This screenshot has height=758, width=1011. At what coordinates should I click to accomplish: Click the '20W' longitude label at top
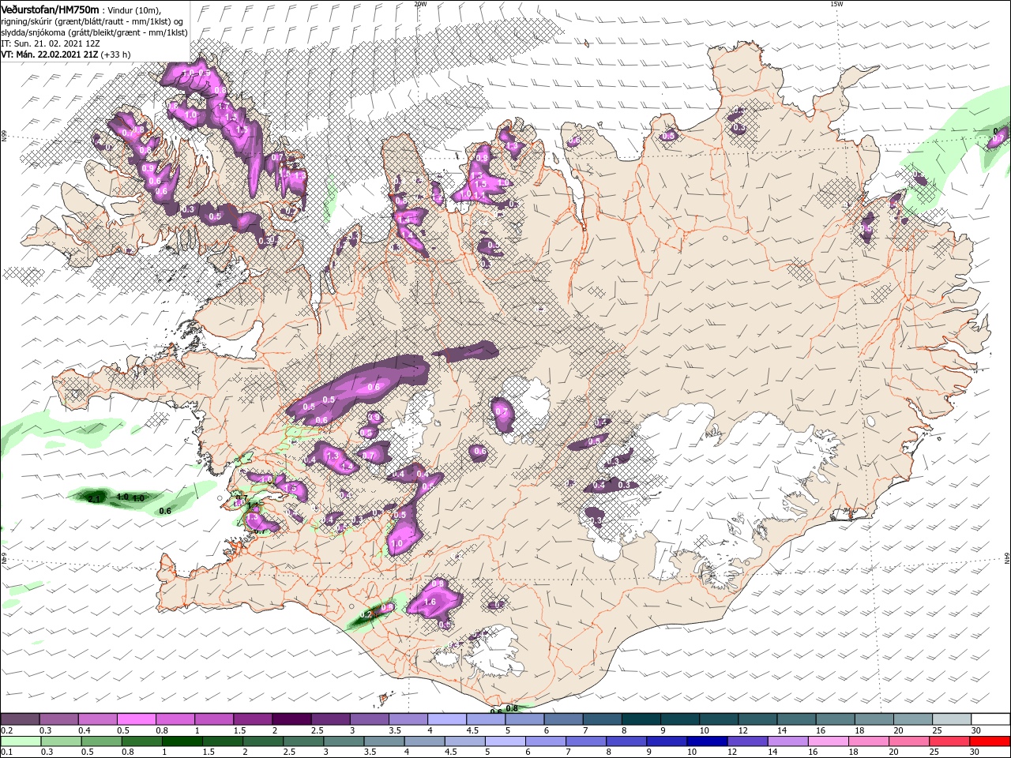420,4
